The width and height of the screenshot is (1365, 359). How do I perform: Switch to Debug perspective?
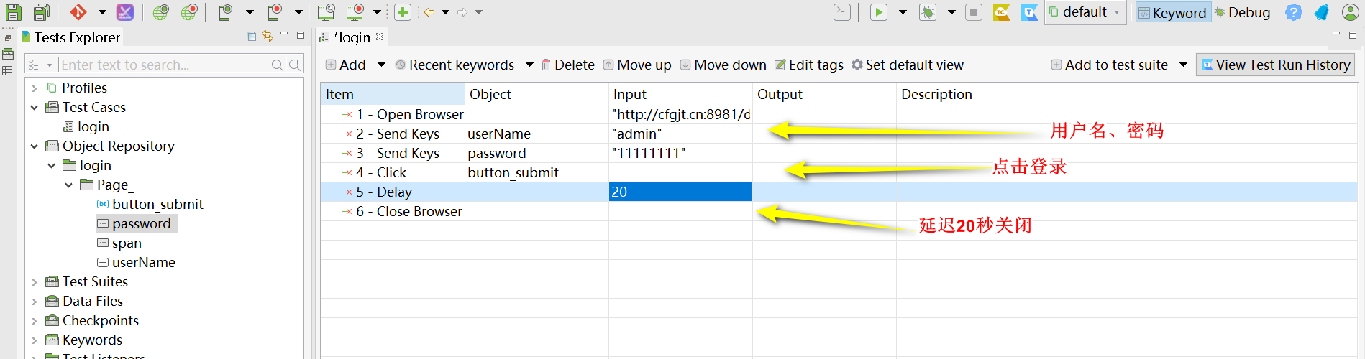1243,12
